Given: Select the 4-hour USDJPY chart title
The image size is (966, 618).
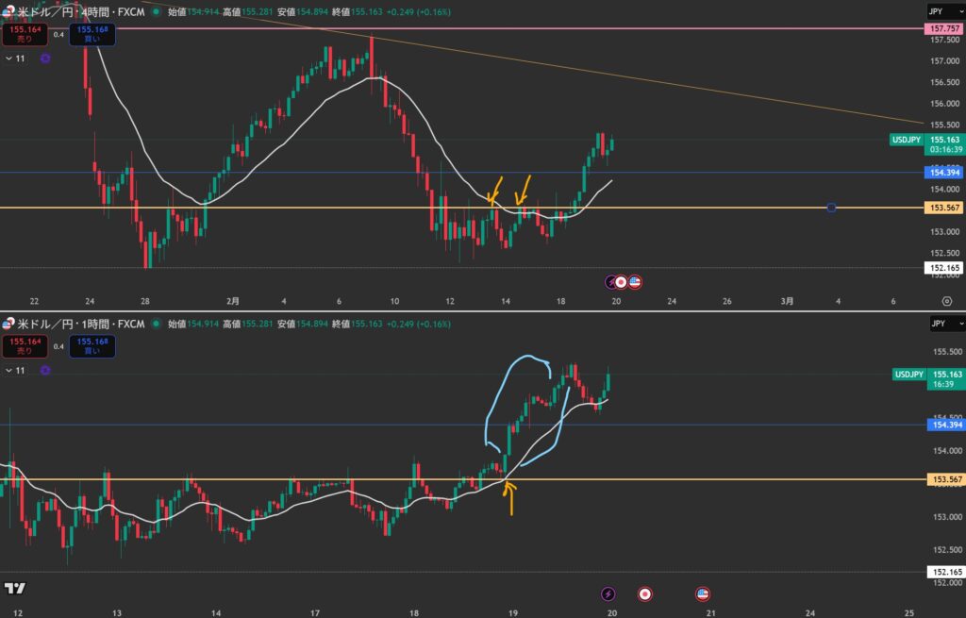Looking at the screenshot, I should (80, 11).
